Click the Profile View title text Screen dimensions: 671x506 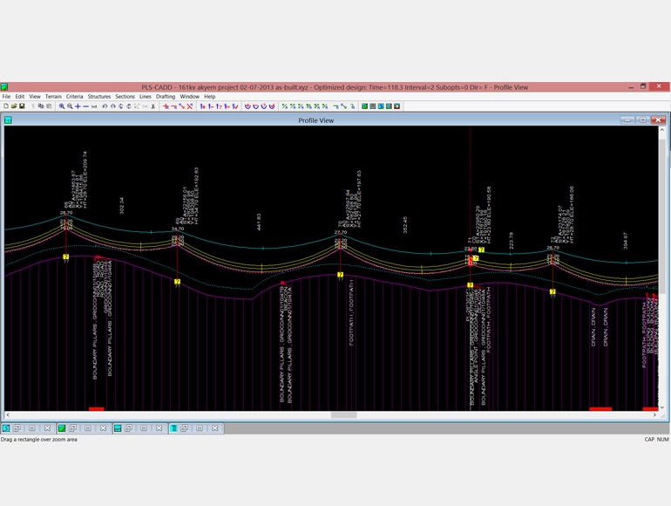pos(315,120)
